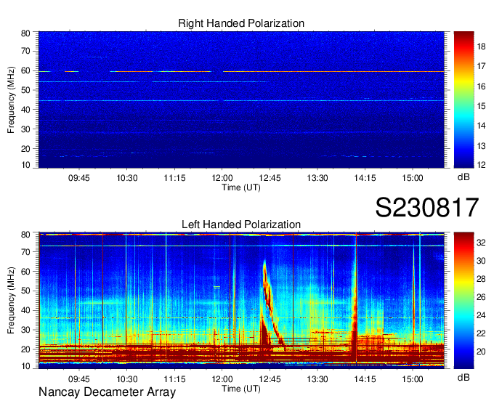Screen dimensions: 494x401
Task: Click the 12 dB label on the top color bar
Action: coord(481,165)
